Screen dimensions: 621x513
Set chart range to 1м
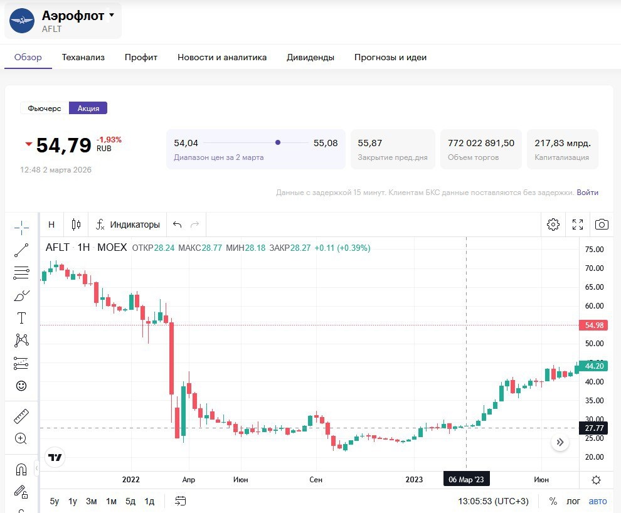pos(111,501)
